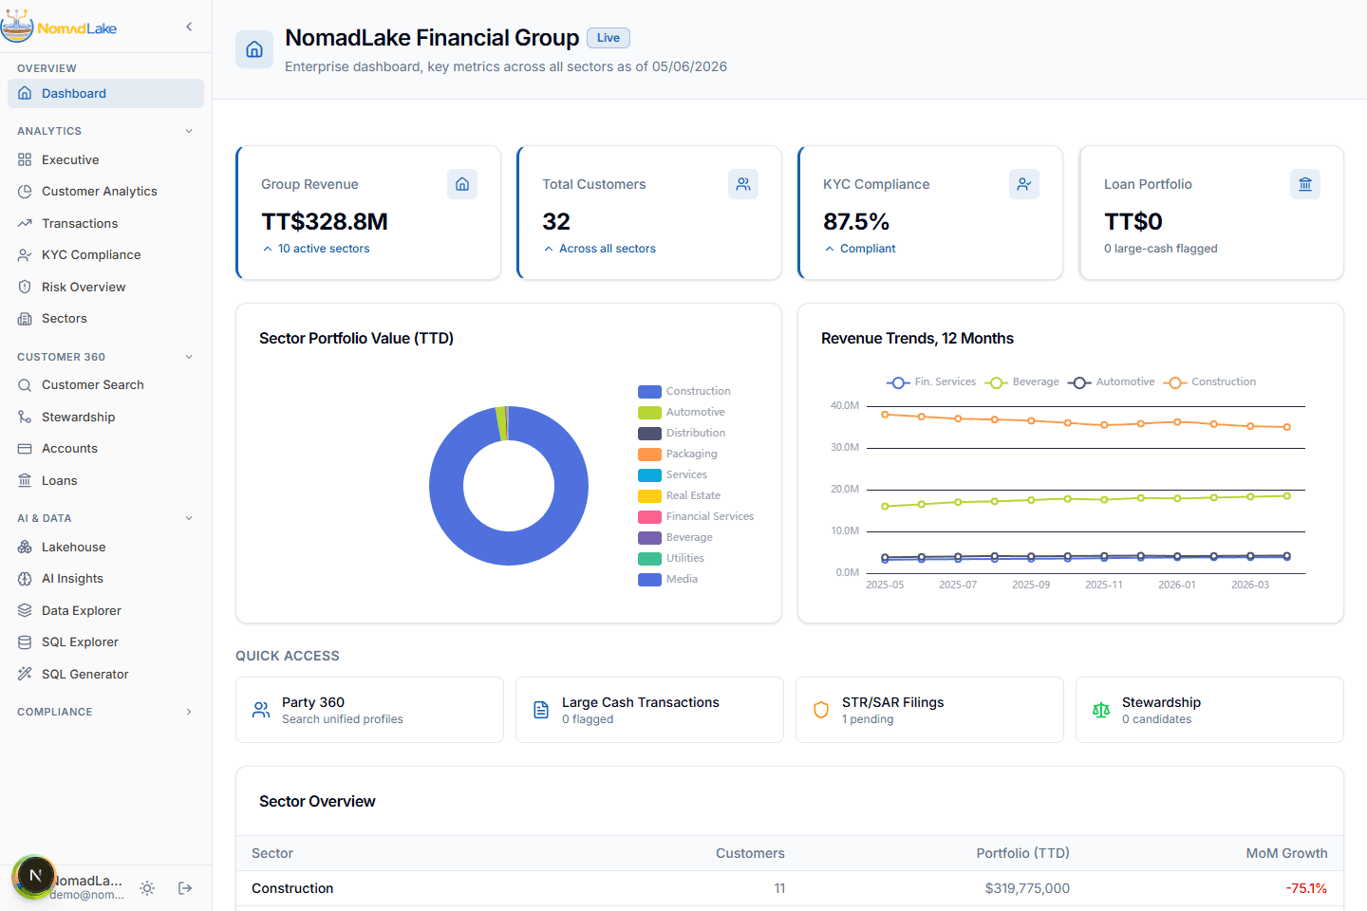
Task: Click the Sectors building icon in sidebar
Action: (25, 319)
